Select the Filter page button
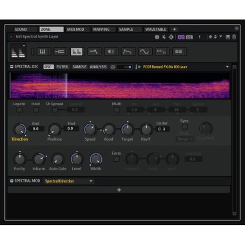245x245 pixels. 62,67
